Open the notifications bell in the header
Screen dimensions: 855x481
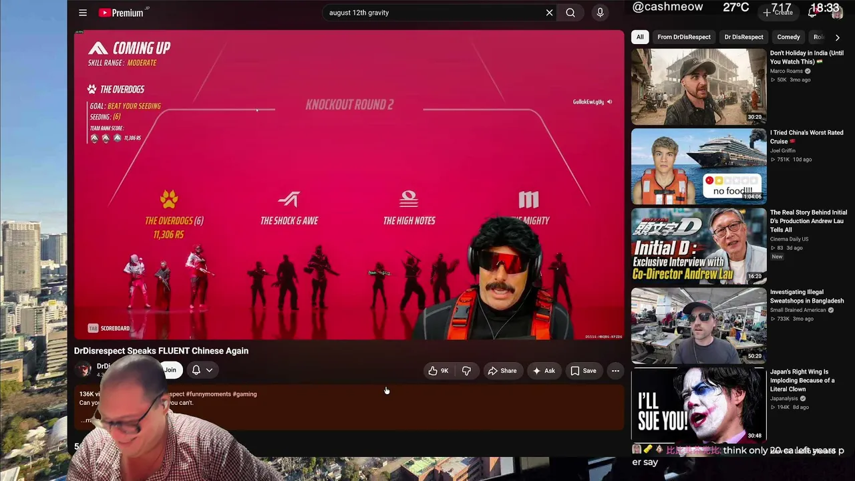[812, 13]
